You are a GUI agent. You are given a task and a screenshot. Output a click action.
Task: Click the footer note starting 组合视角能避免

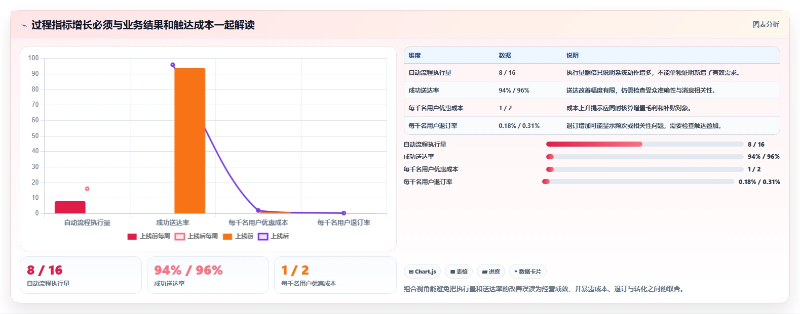pos(545,289)
